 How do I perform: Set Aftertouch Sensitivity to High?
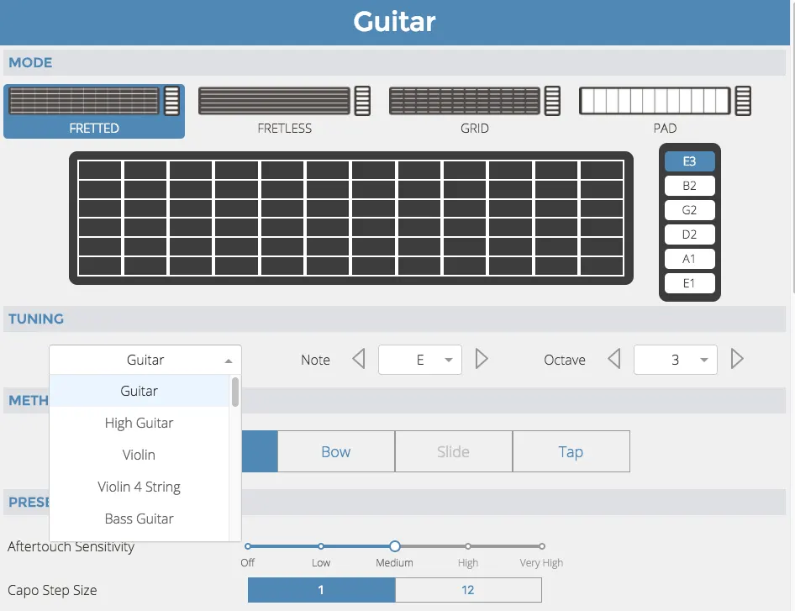pyautogui.click(x=468, y=546)
